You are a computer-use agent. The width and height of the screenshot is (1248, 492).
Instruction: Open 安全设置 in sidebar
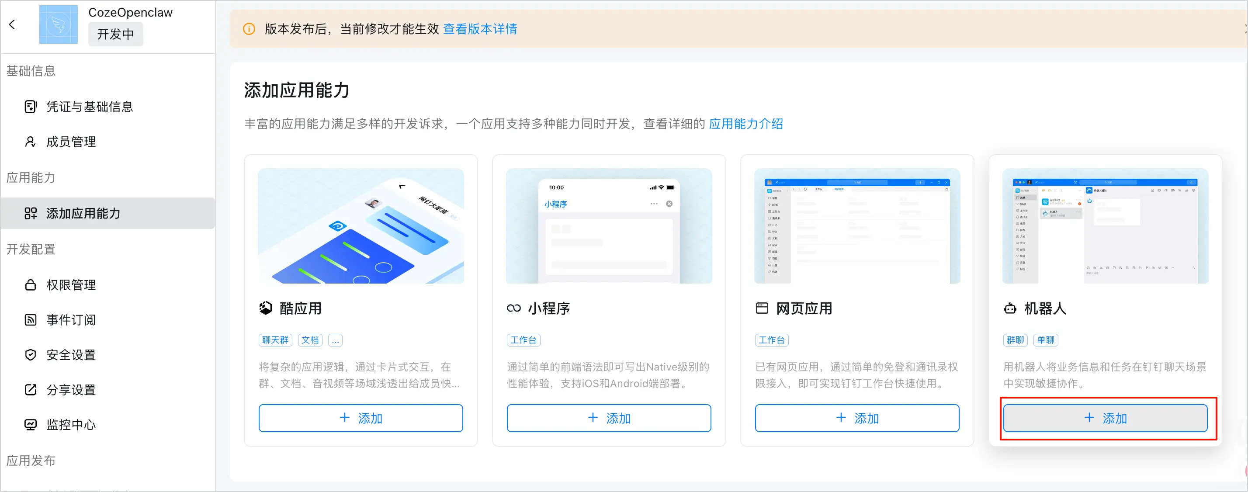[x=71, y=354]
